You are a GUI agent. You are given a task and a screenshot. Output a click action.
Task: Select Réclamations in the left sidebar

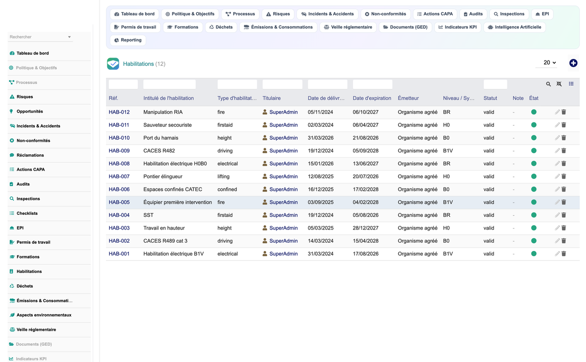click(30, 155)
